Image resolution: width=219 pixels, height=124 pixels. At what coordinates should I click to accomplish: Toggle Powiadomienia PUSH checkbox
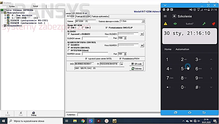(120, 59)
